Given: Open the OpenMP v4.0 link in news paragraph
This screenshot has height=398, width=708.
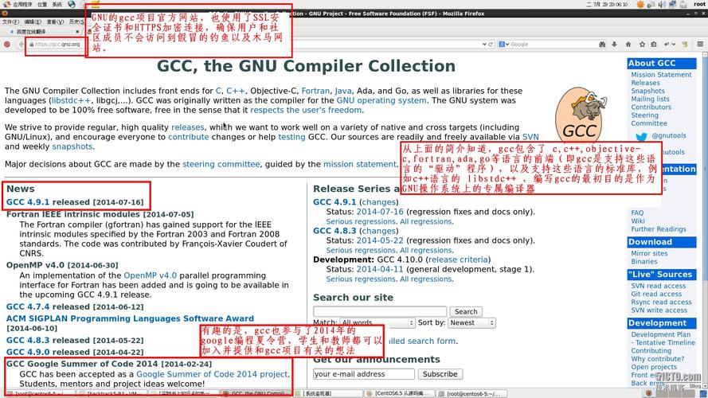Looking at the screenshot, I should [x=150, y=275].
